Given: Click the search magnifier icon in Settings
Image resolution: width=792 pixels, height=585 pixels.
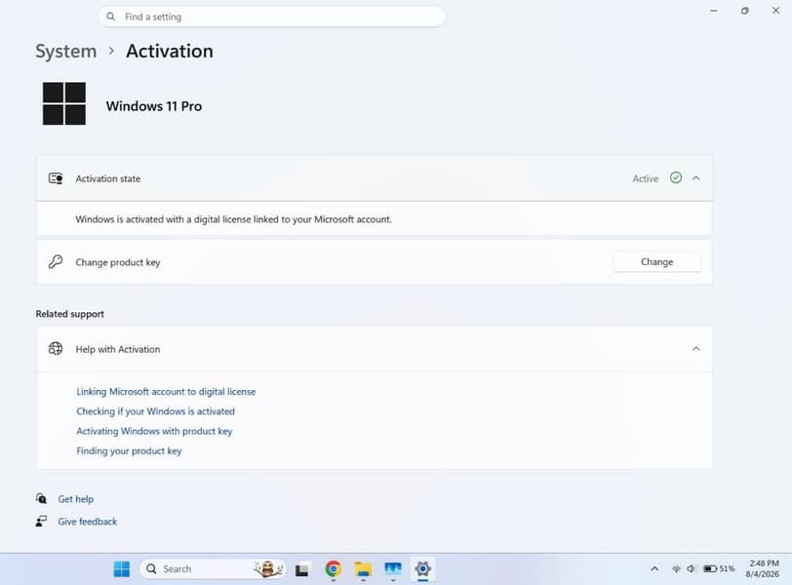Looking at the screenshot, I should (110, 17).
